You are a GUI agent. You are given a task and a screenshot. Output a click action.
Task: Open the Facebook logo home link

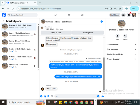coord(4,15)
